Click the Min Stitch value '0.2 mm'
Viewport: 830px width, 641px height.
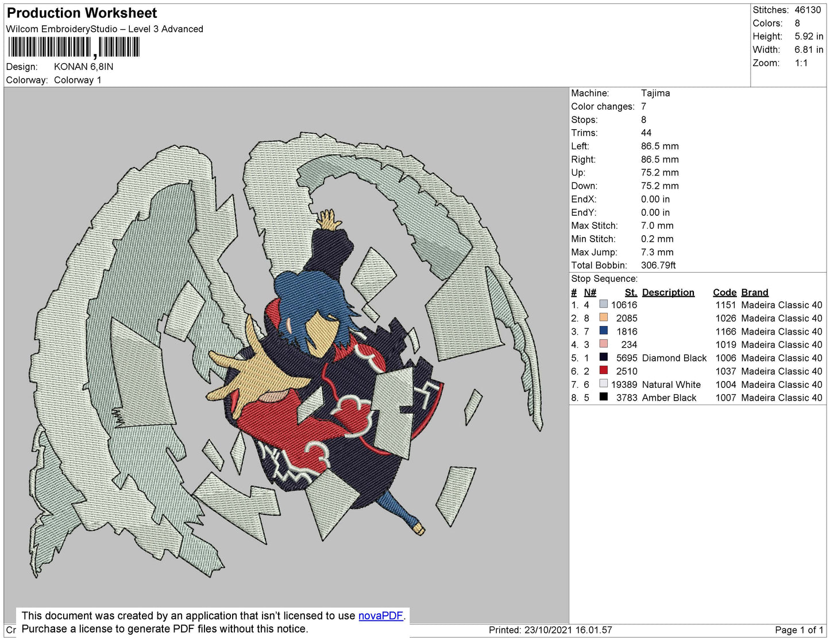(657, 239)
